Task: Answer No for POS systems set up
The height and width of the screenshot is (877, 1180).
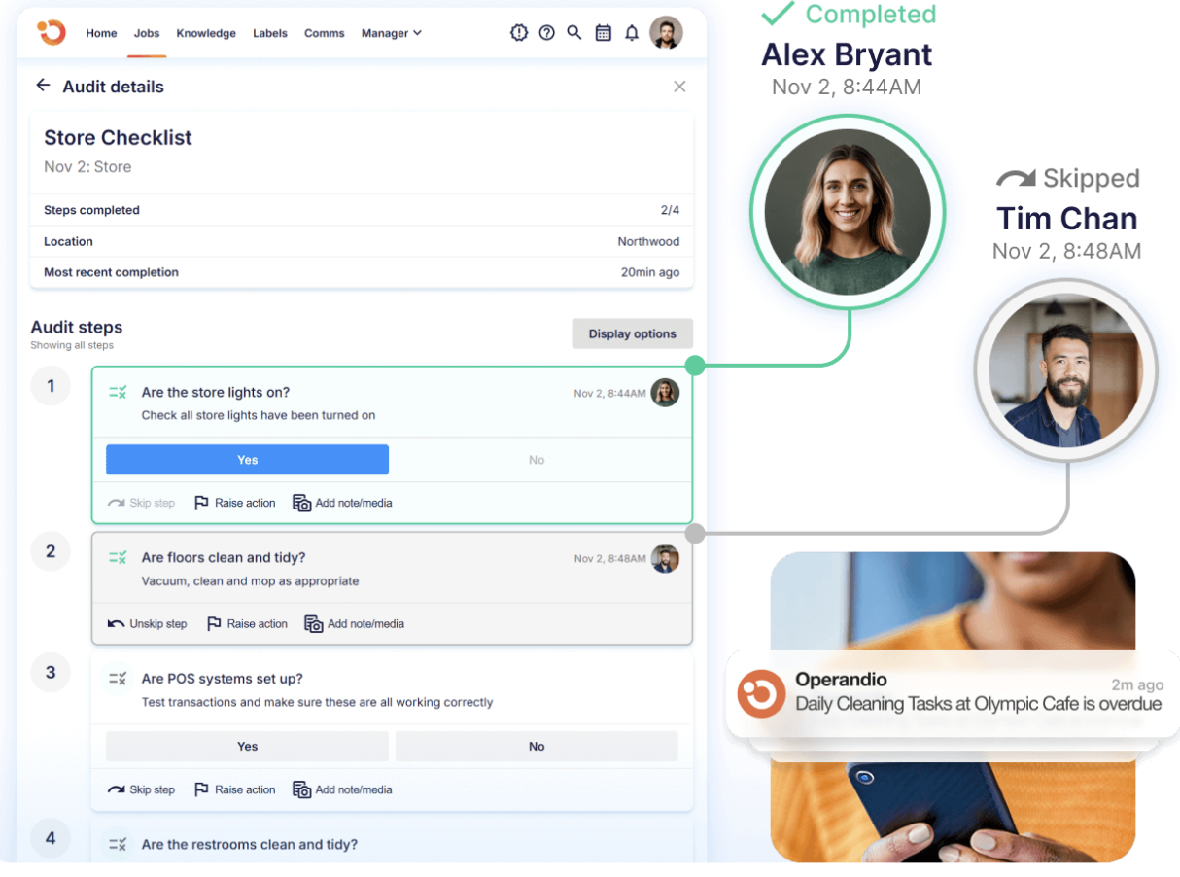Action: (537, 747)
